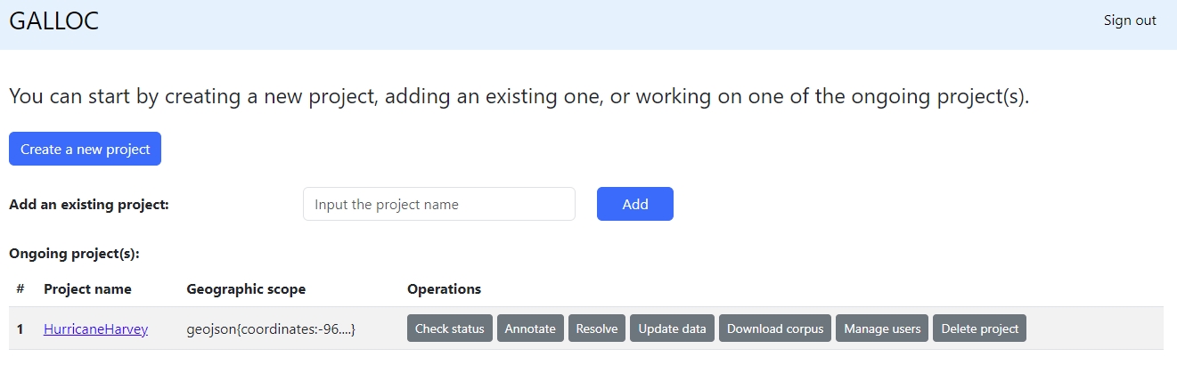Select the geojson coordinates scope cell
The height and width of the screenshot is (373, 1177).
point(271,328)
